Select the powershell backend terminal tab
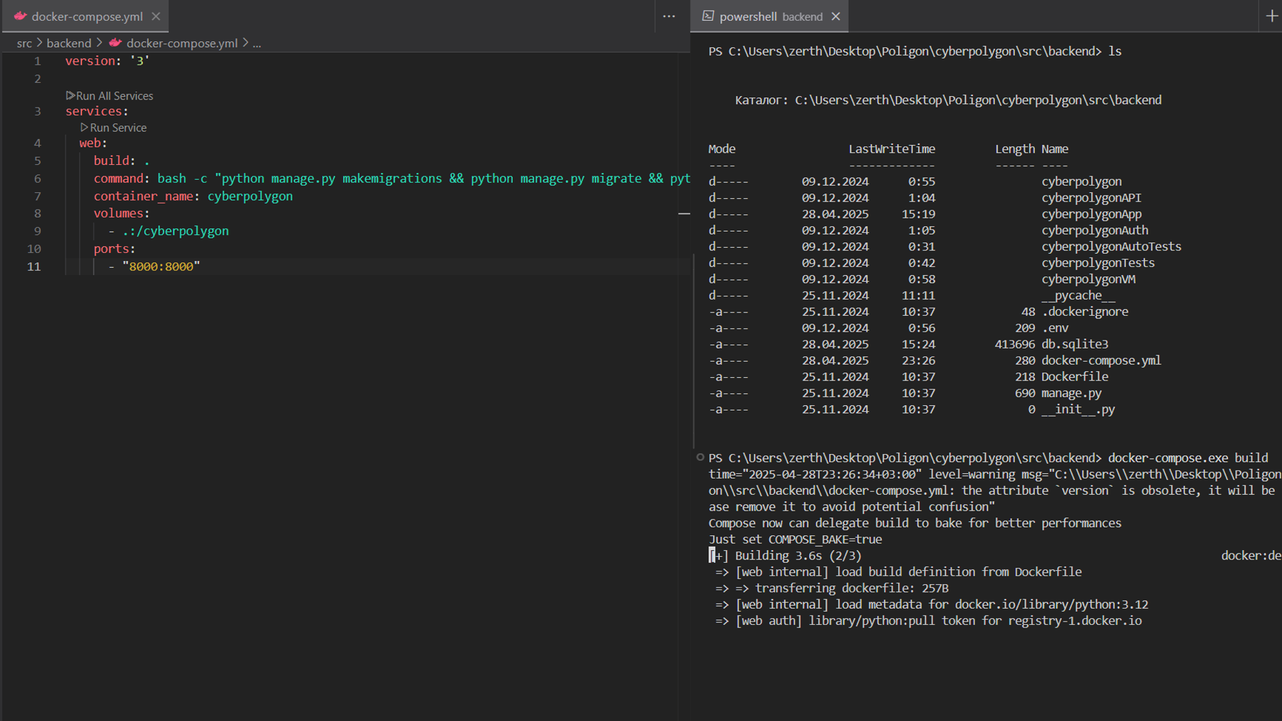The height and width of the screenshot is (721, 1282). 770,17
